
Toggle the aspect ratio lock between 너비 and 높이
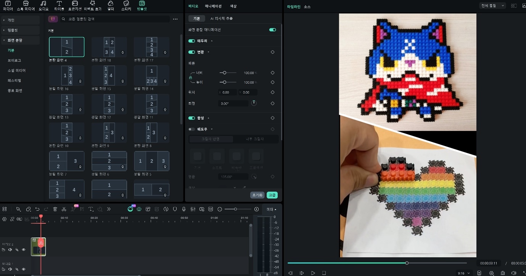tap(191, 77)
